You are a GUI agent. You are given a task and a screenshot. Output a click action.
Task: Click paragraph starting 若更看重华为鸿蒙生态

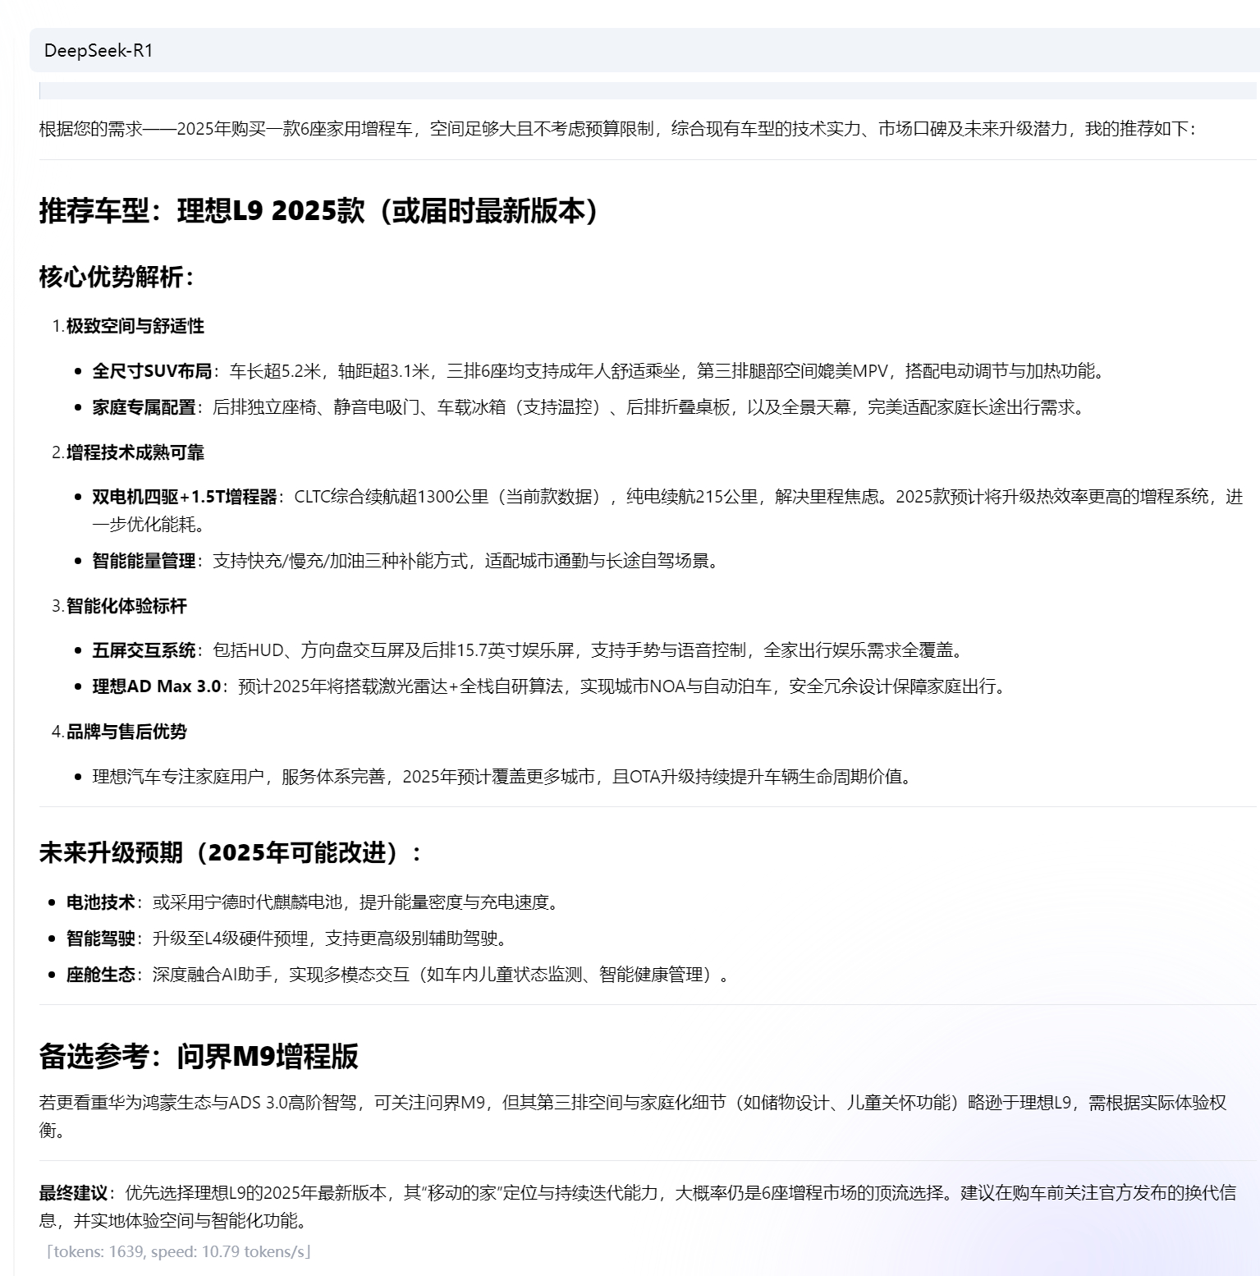click(633, 1116)
